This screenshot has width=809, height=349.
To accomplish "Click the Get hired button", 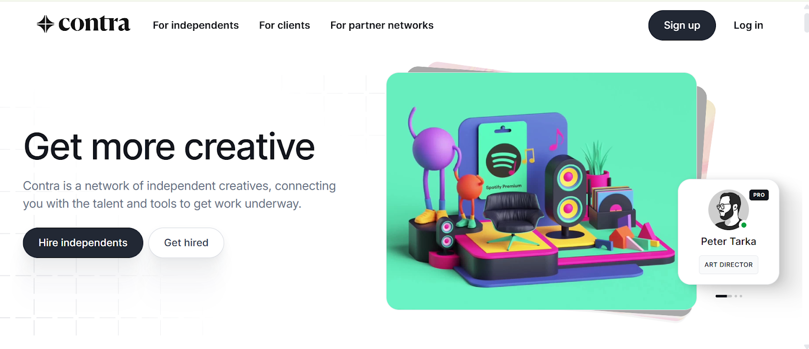I will 186,243.
